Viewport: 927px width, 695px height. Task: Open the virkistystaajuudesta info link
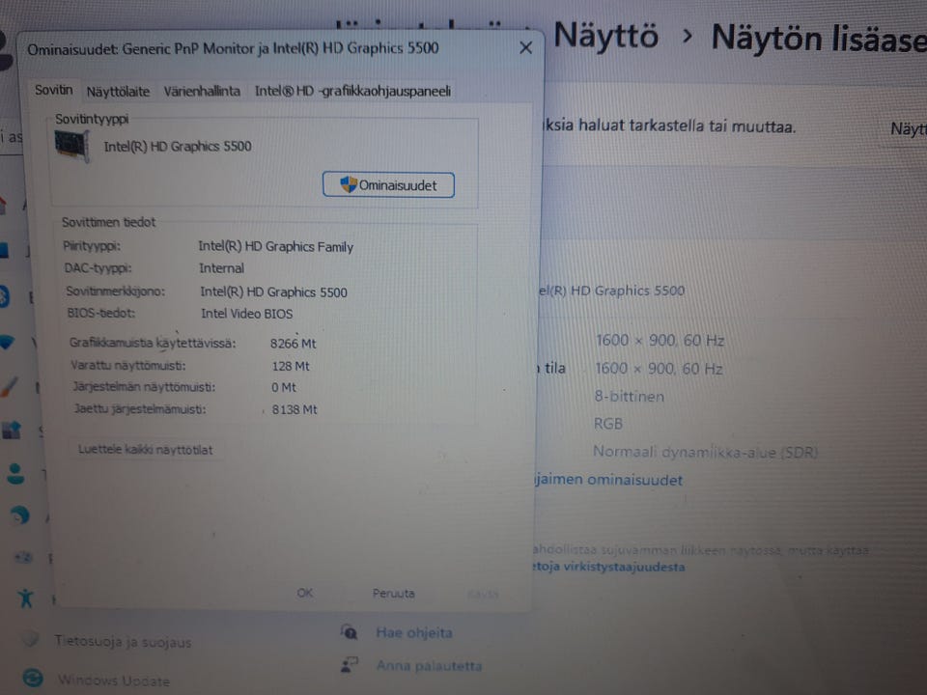point(608,567)
